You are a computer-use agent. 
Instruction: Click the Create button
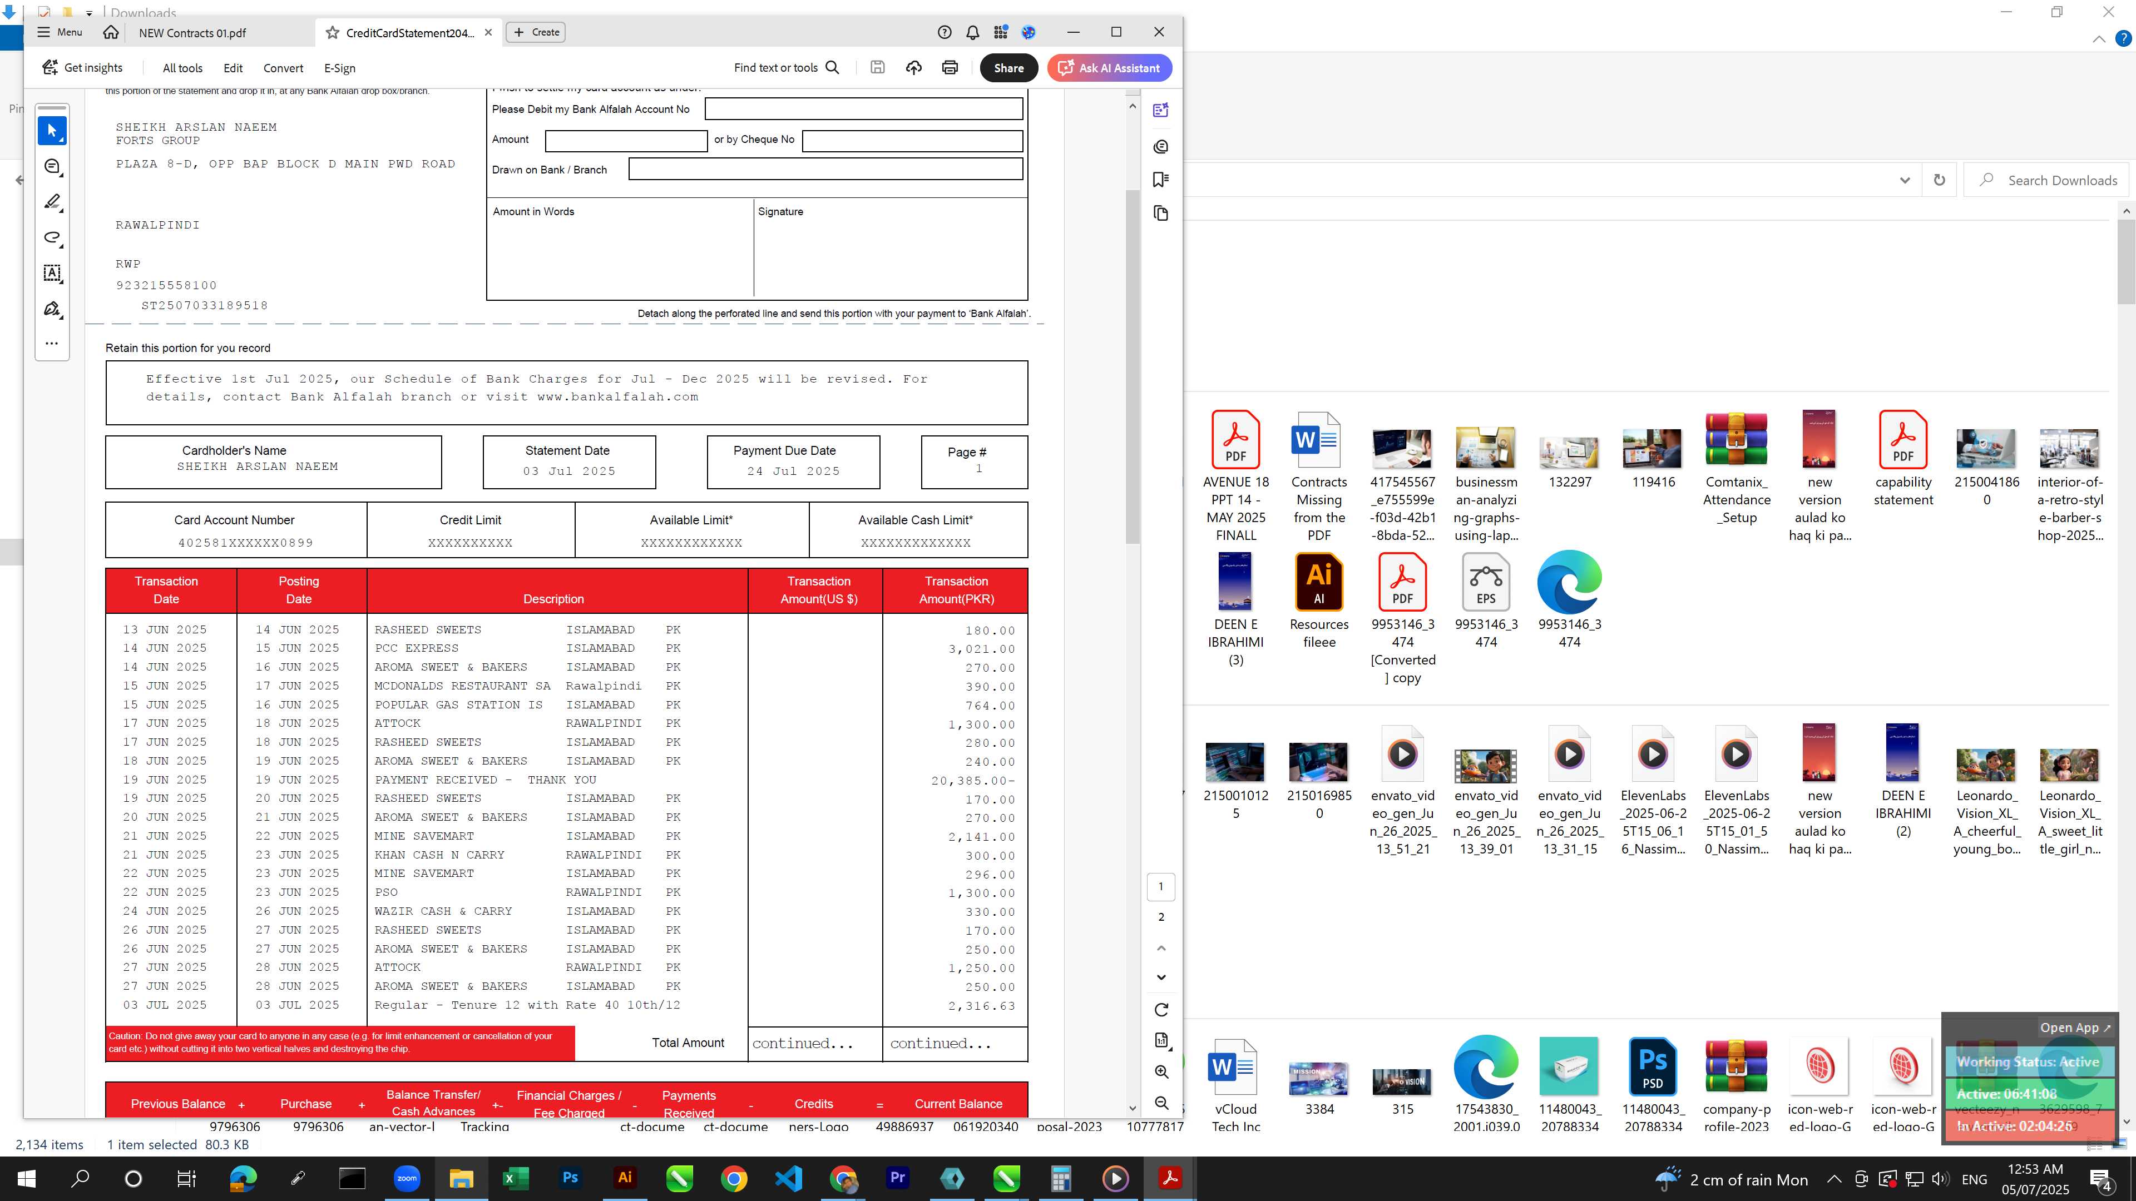pos(536,32)
